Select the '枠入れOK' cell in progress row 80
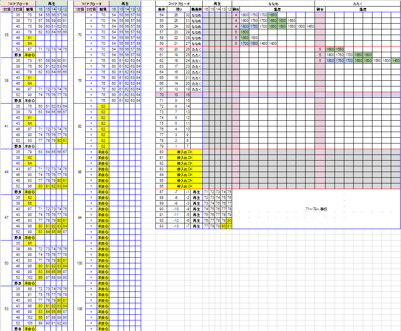 [x=185, y=152]
